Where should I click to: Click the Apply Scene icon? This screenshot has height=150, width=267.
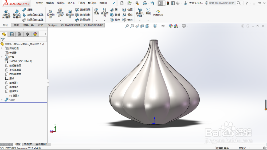click(176, 26)
